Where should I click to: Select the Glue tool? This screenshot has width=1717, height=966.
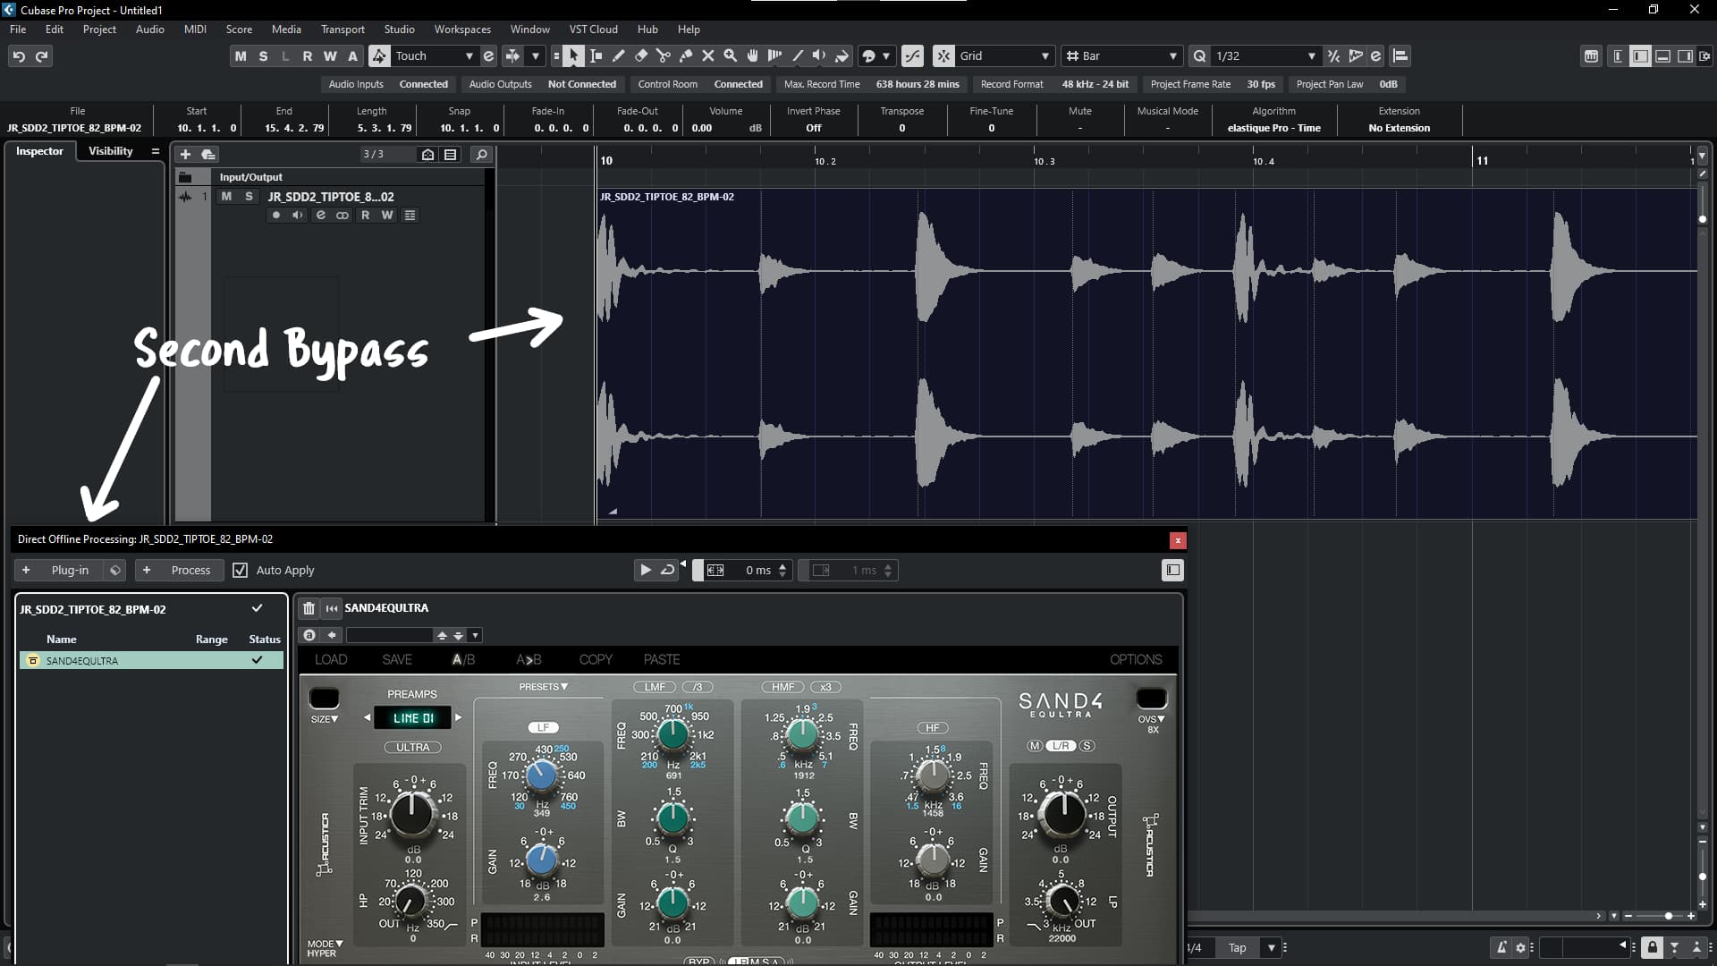[685, 56]
